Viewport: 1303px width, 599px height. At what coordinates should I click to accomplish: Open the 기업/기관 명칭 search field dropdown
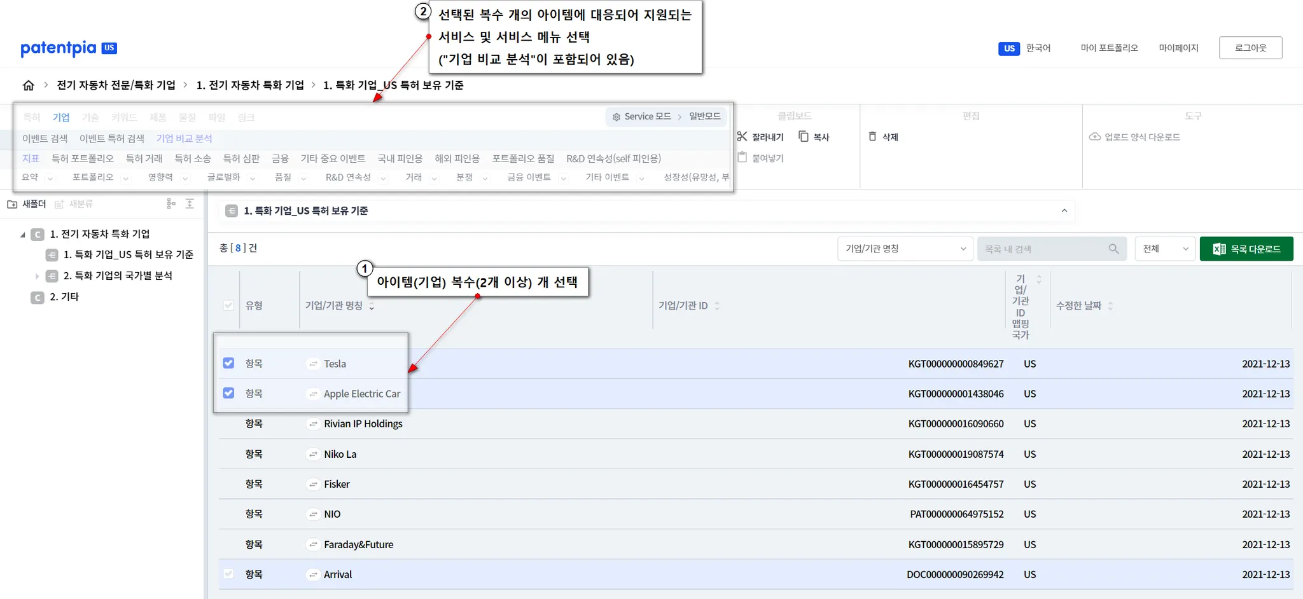click(905, 249)
